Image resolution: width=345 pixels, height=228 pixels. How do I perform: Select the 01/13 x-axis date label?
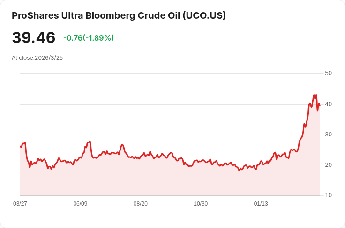(261, 204)
